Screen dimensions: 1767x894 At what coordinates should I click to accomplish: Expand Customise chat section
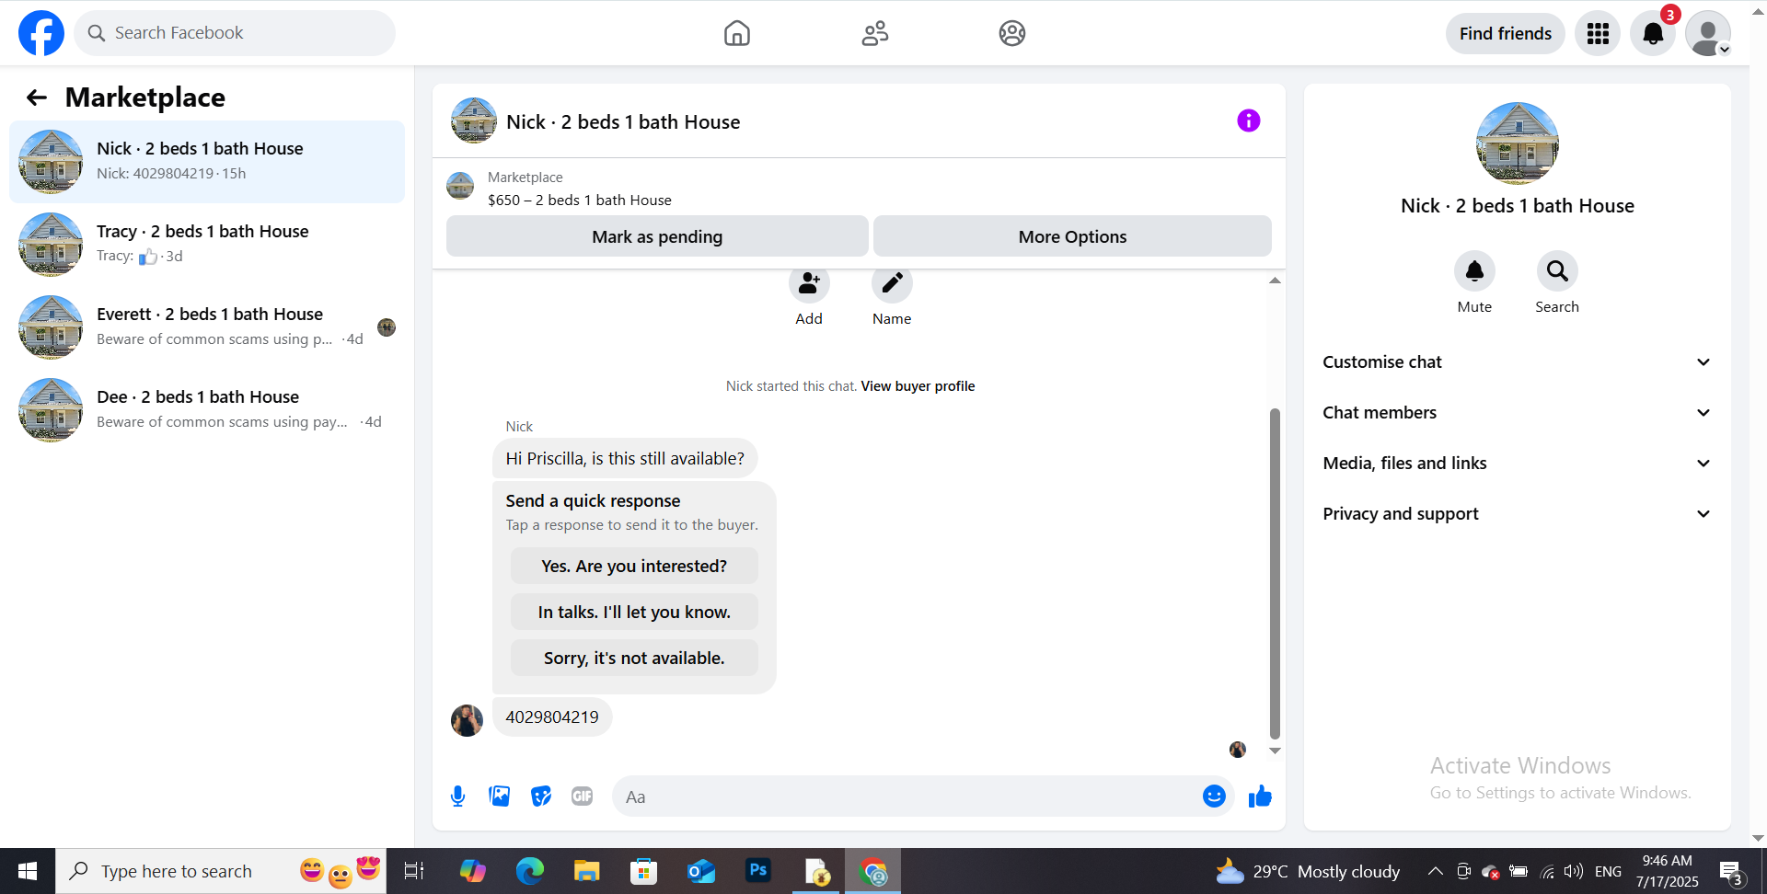(x=1518, y=362)
